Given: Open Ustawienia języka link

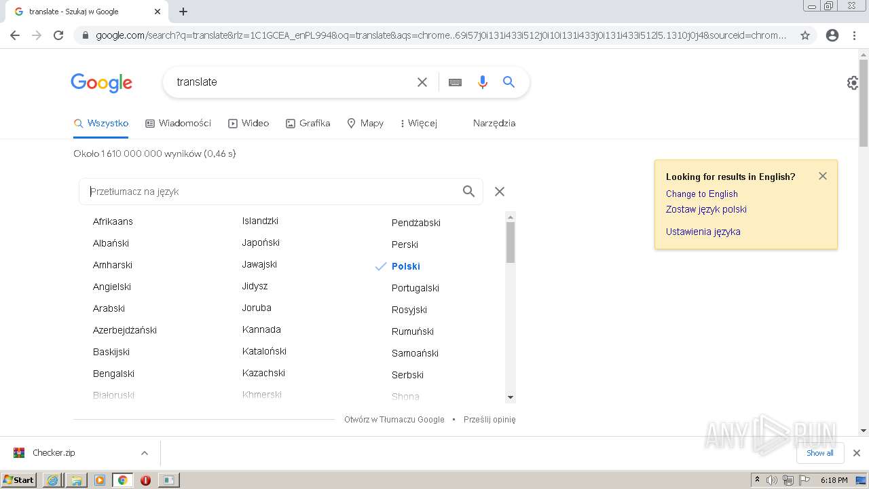Looking at the screenshot, I should click(703, 232).
